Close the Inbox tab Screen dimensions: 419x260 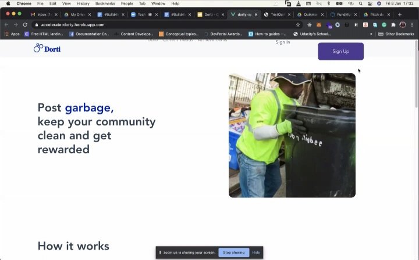pos(56,15)
